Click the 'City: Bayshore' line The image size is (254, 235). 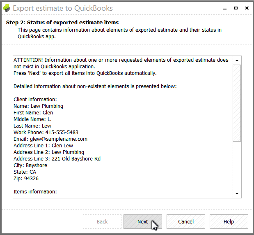click(x=30, y=165)
